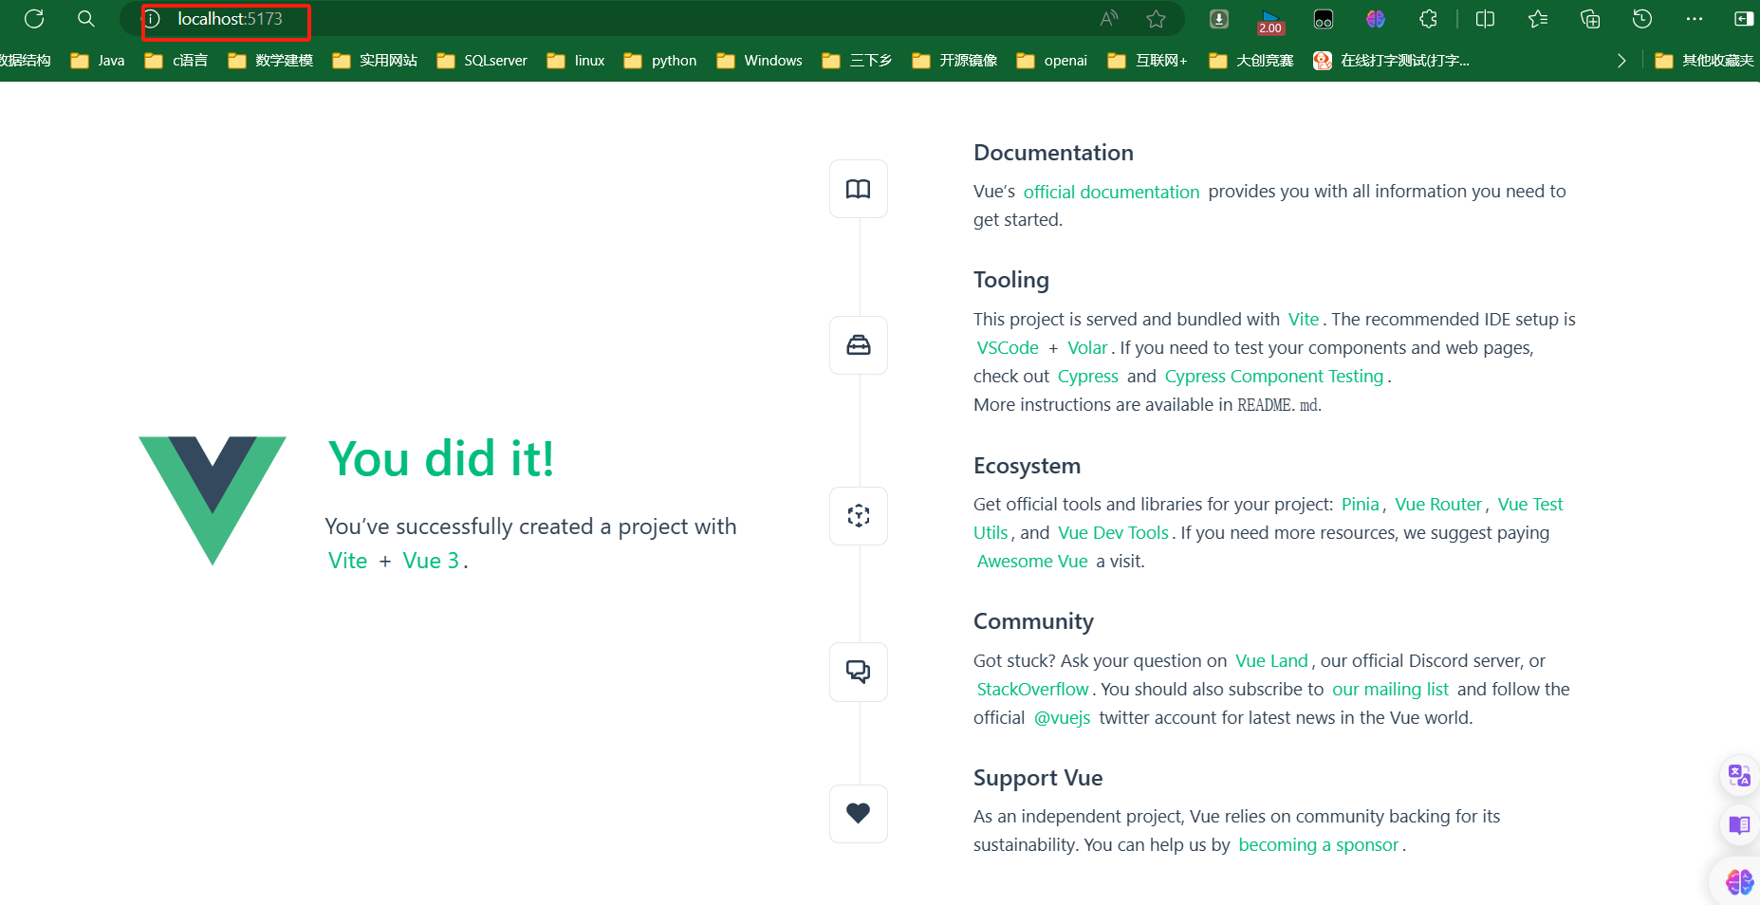Open the 三下乡 bookmarks folder
Image resolution: width=1760 pixels, height=905 pixels.
tap(857, 61)
